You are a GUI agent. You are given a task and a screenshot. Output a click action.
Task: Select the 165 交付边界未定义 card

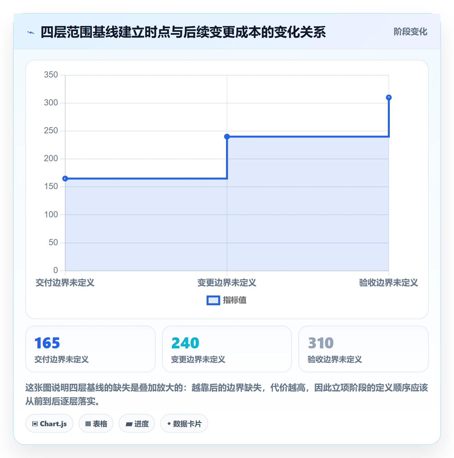coord(90,349)
